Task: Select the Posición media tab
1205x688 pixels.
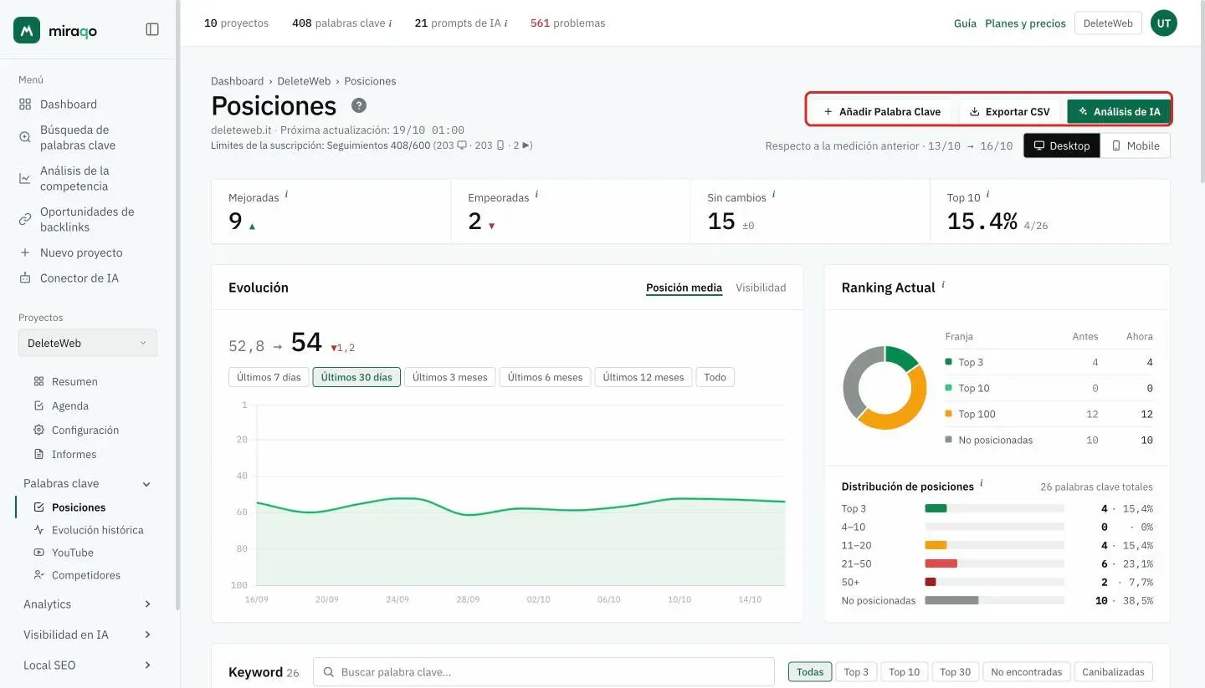Action: 684,288
